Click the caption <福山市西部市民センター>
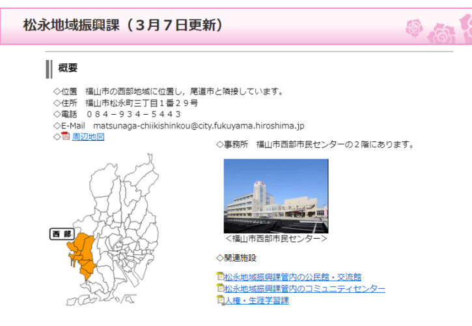 [276, 239]
